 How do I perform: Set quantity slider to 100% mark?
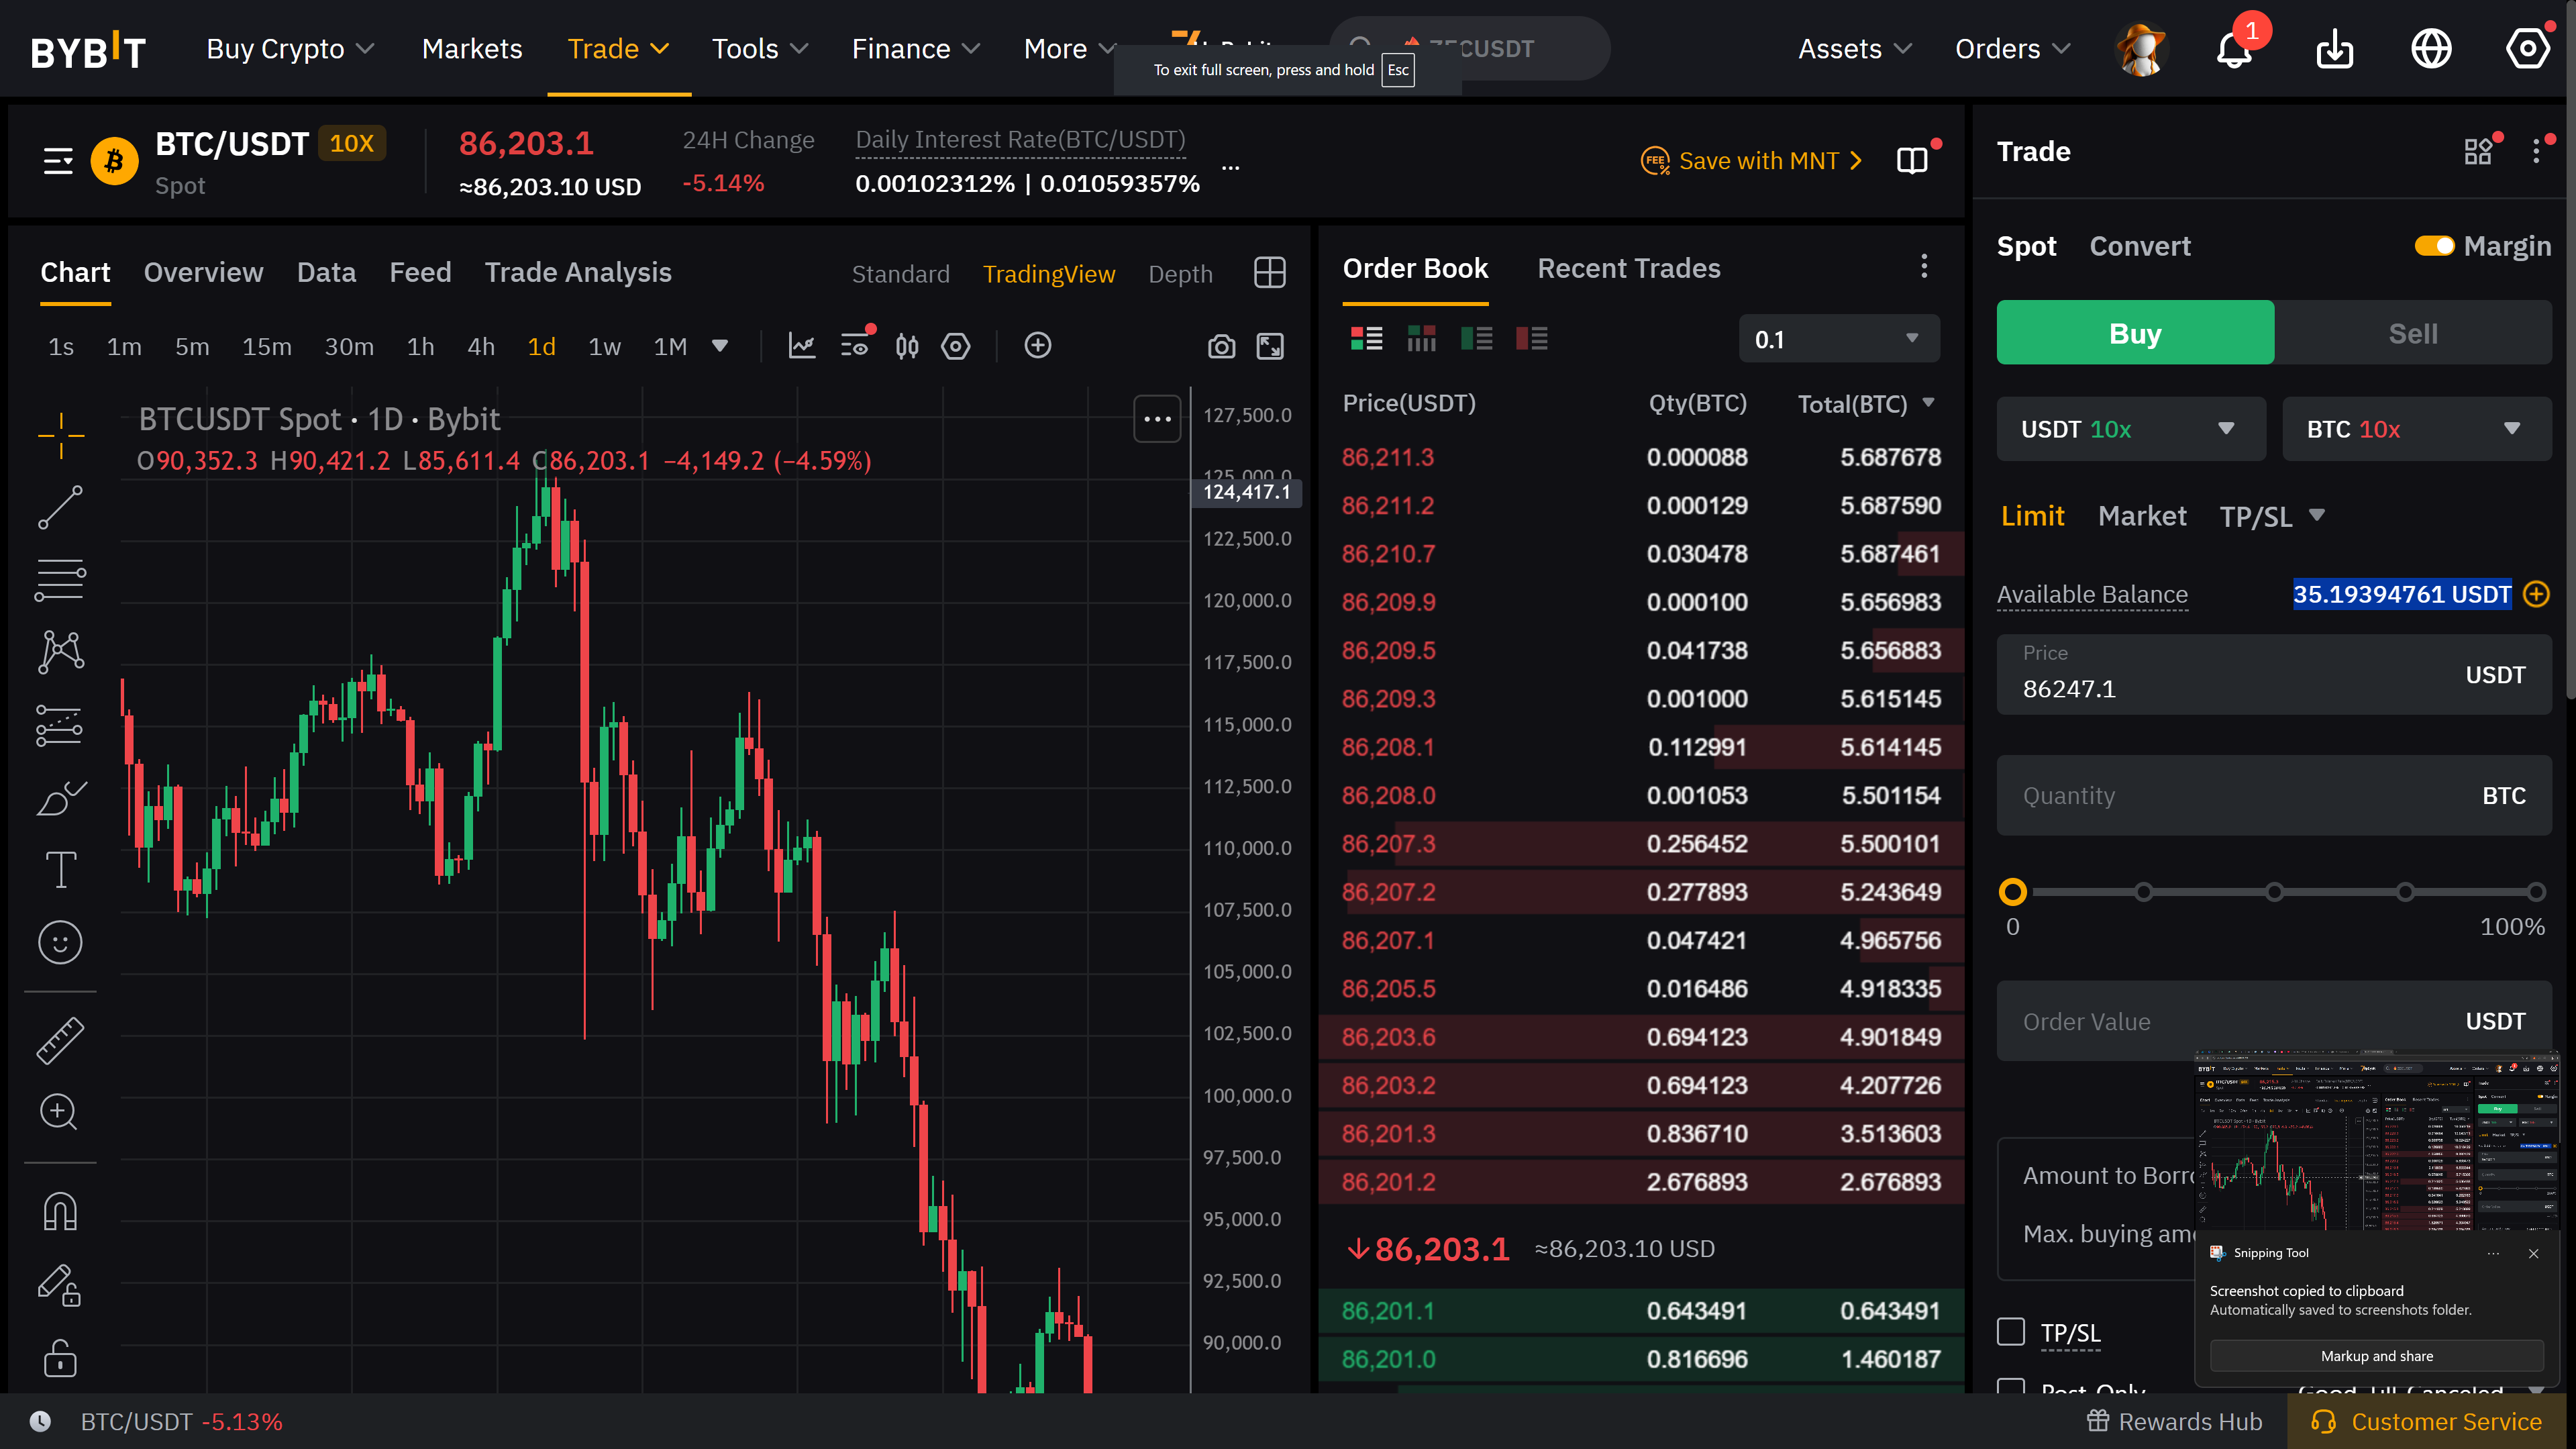click(x=2536, y=892)
